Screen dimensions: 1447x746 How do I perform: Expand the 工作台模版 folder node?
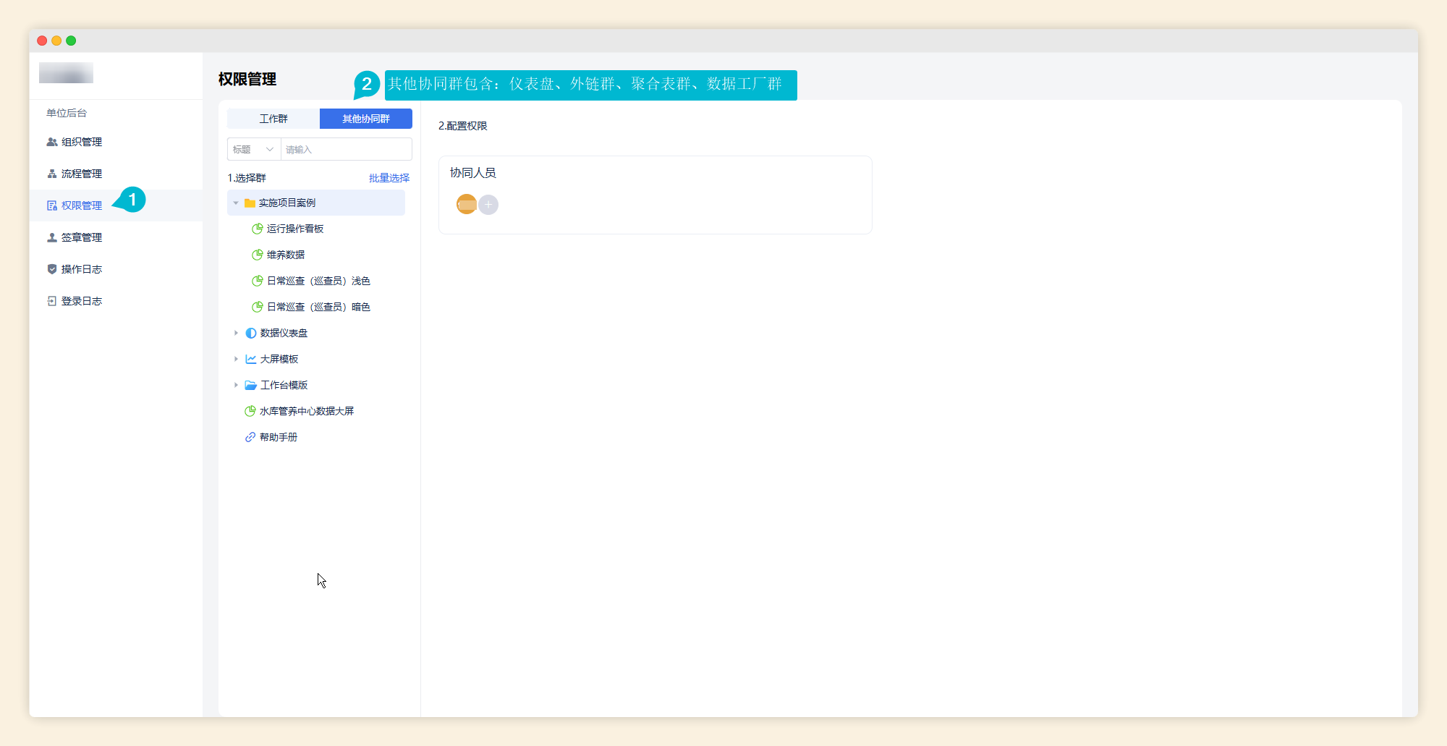point(236,385)
